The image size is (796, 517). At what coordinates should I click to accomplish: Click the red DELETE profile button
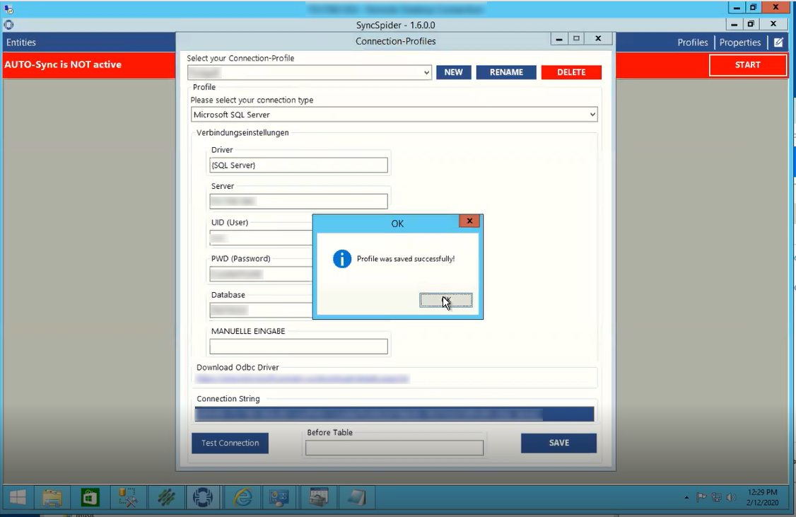pos(571,72)
